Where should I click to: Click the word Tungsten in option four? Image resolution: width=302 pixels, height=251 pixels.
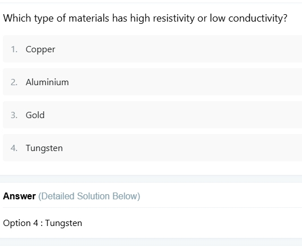pyautogui.click(x=44, y=148)
